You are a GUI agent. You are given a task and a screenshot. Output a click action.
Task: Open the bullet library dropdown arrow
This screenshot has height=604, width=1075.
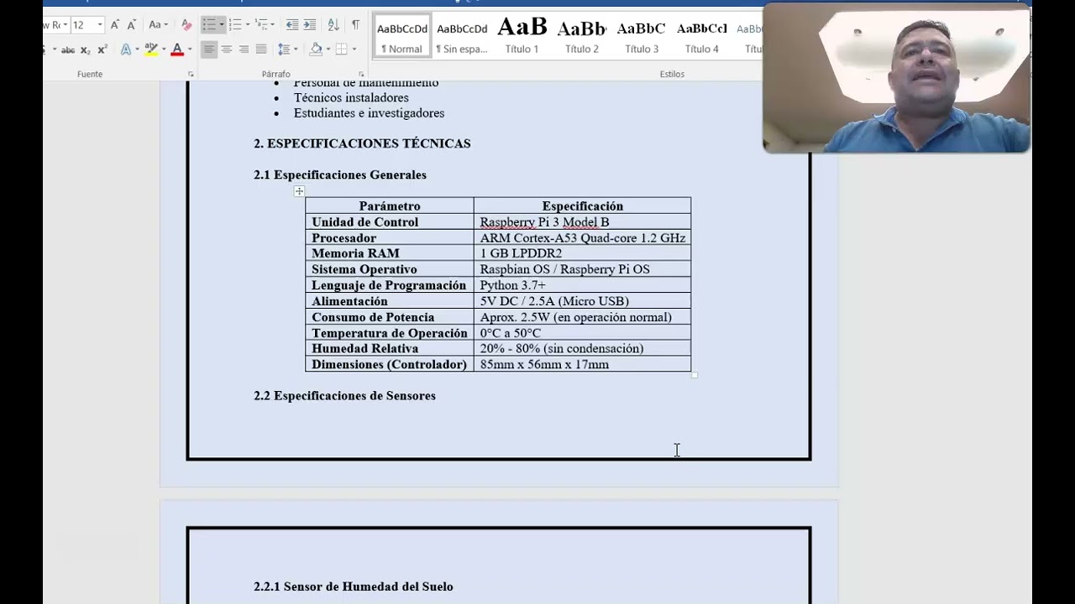[x=222, y=25]
